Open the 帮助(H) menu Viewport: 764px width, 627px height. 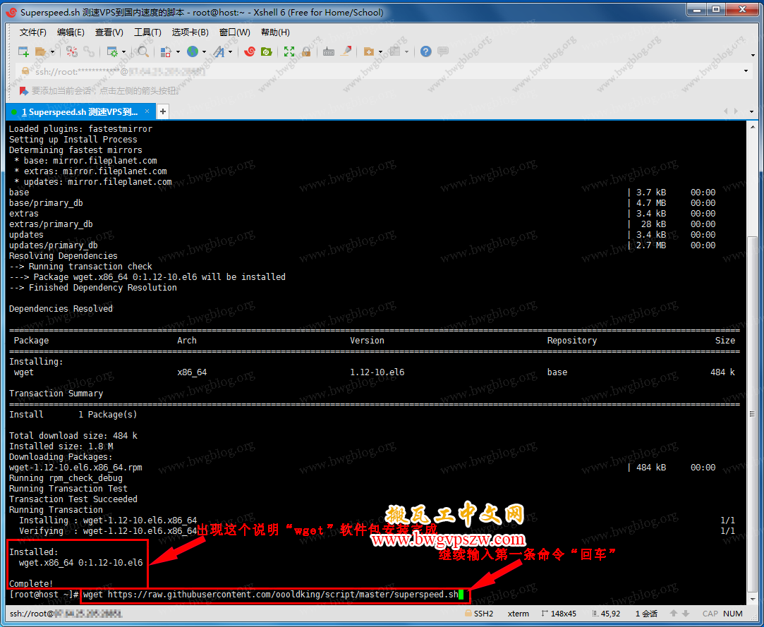(275, 32)
